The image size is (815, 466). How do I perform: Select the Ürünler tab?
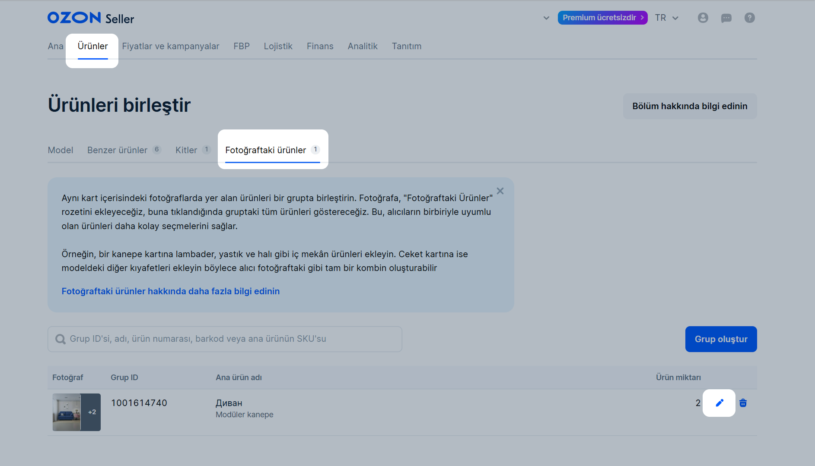pyautogui.click(x=93, y=46)
